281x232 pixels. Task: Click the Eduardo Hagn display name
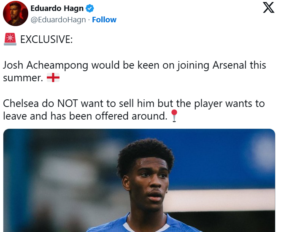coord(57,8)
